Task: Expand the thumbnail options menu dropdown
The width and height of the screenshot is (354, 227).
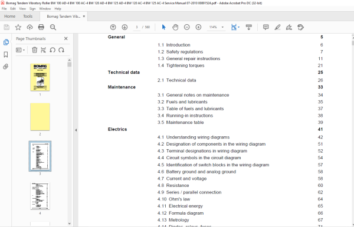Action: tap(20, 50)
